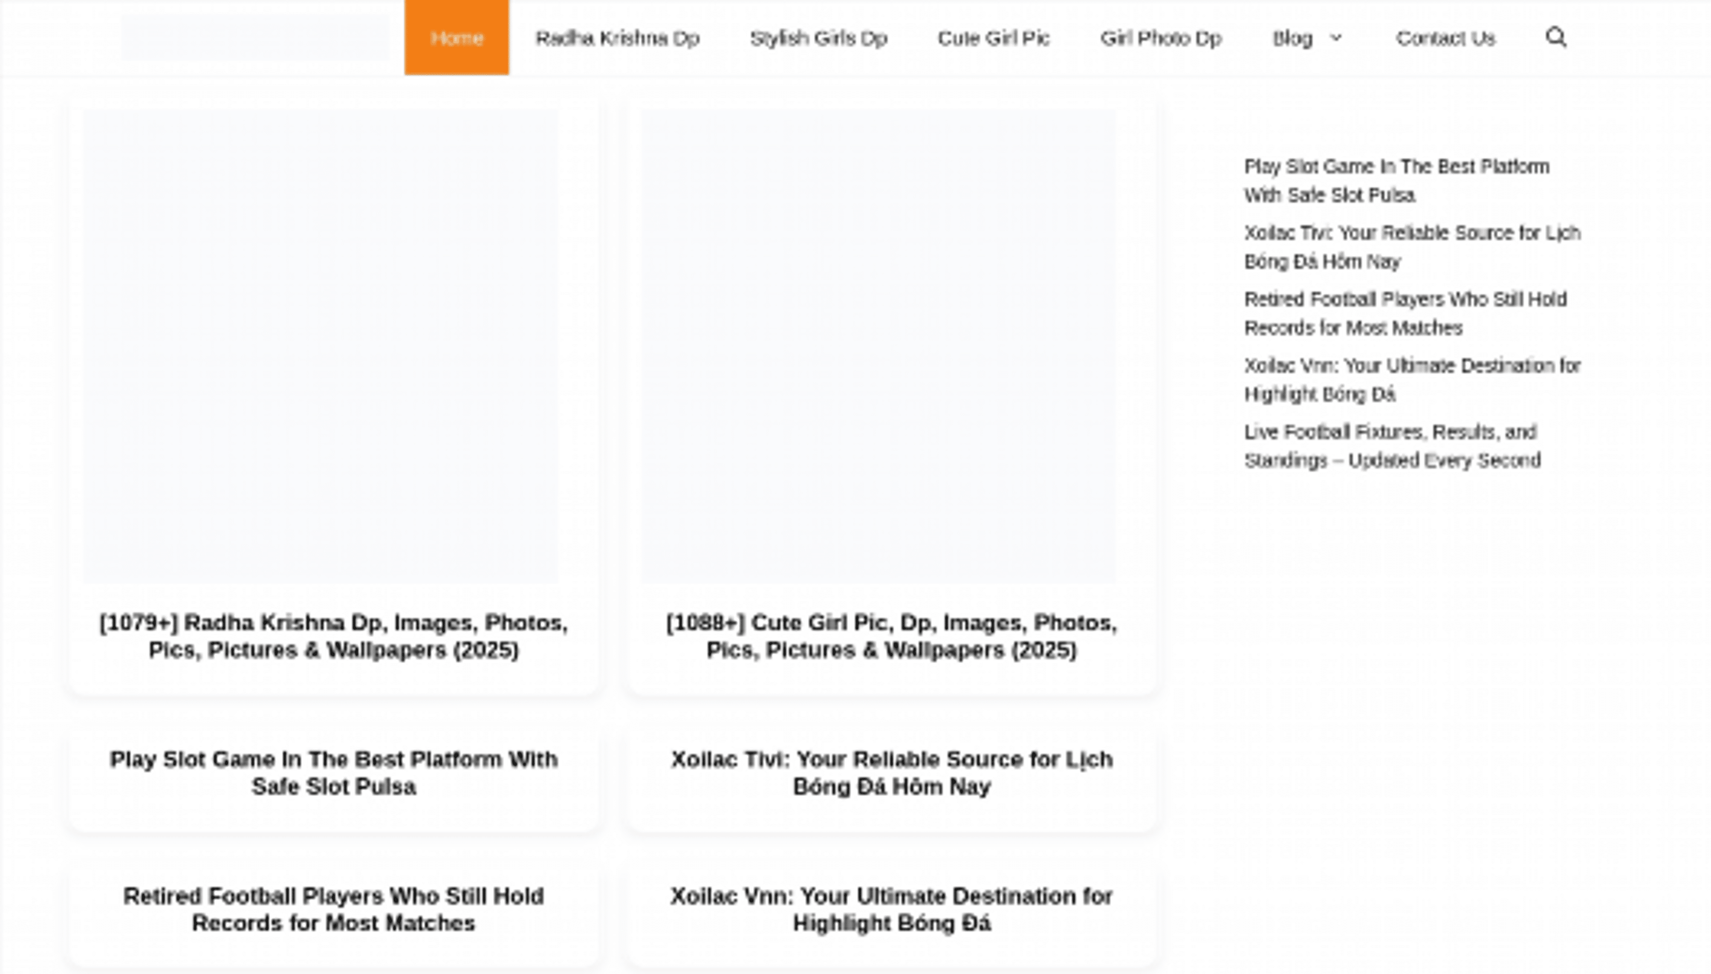The width and height of the screenshot is (1711, 974).
Task: Open the Home menu item
Action: pyautogui.click(x=456, y=38)
